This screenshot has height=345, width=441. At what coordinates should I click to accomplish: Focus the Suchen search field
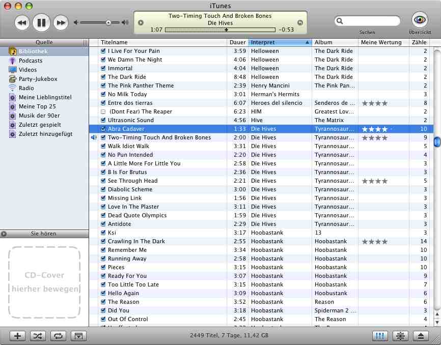(367, 21)
